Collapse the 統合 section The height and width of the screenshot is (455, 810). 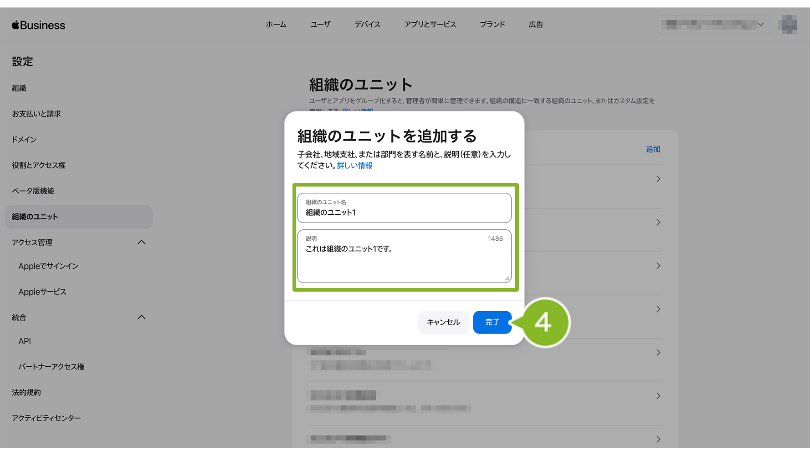tap(141, 317)
